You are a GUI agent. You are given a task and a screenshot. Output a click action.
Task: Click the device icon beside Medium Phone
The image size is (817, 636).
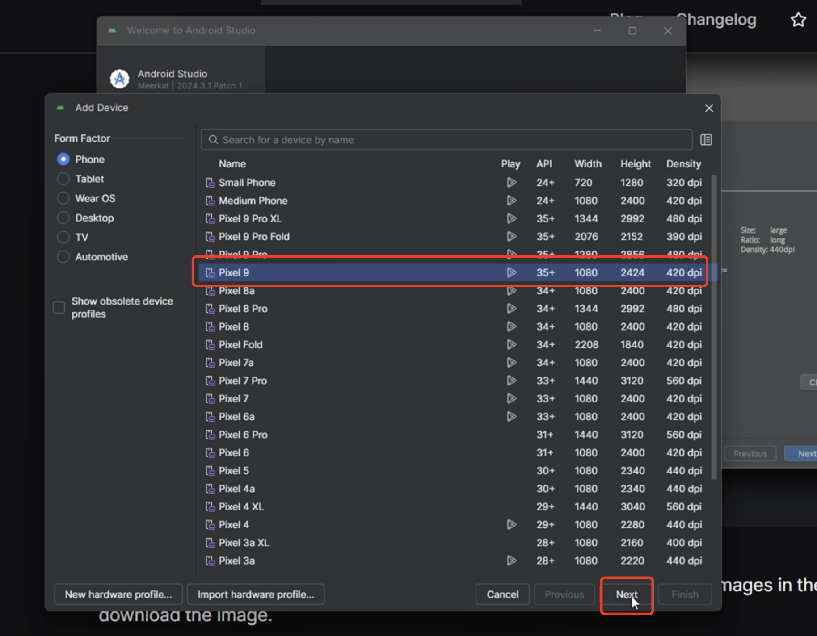[210, 201]
